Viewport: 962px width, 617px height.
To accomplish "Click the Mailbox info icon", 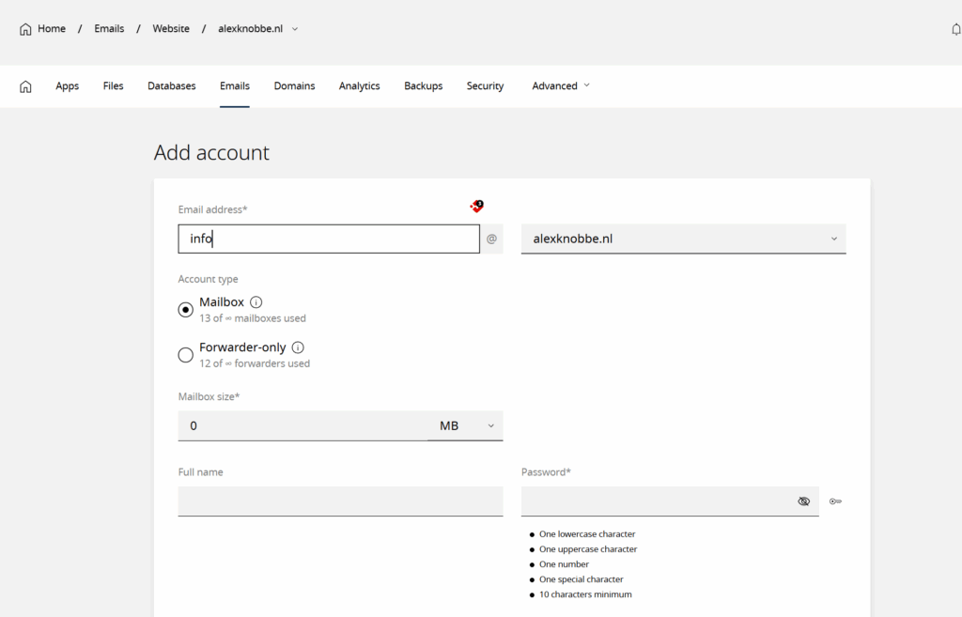I will pyautogui.click(x=256, y=302).
